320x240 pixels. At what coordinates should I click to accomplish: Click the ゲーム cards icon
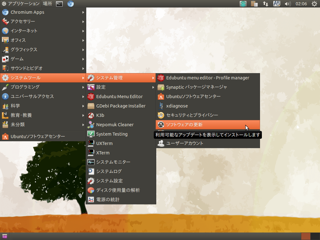[5, 59]
